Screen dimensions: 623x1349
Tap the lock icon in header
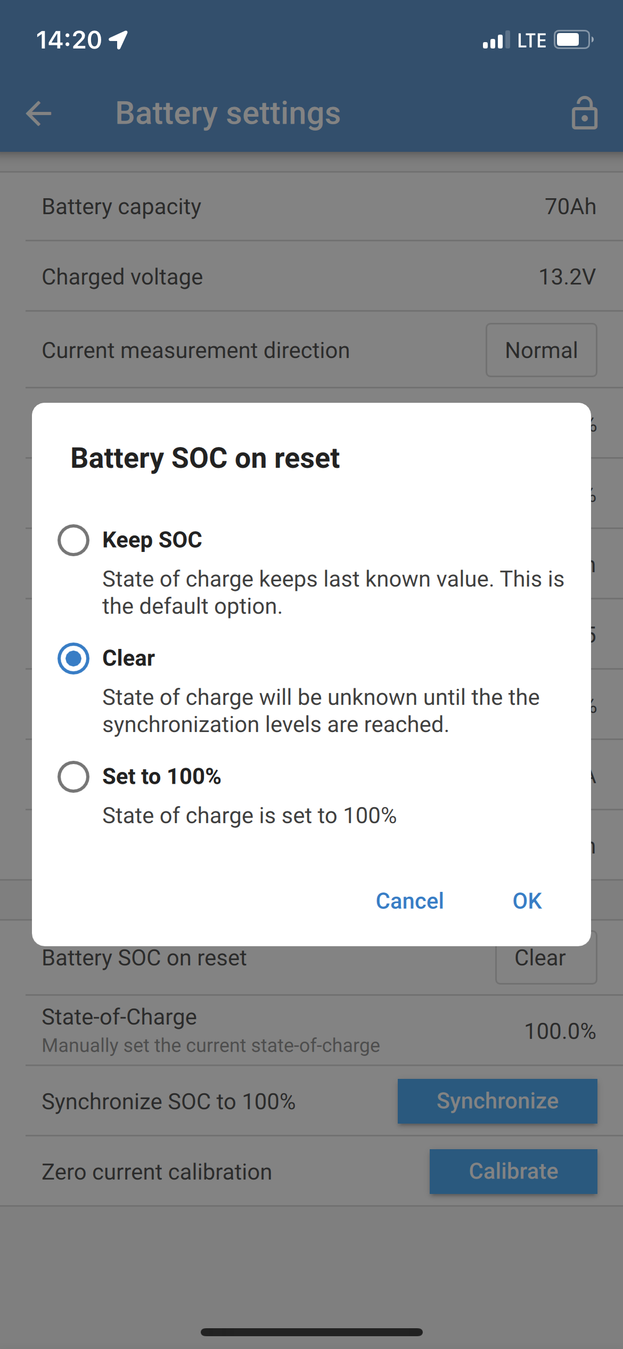click(x=584, y=113)
